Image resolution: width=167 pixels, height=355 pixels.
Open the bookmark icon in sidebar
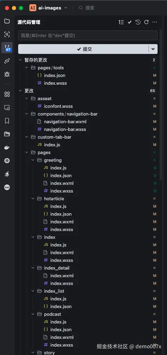7,121
